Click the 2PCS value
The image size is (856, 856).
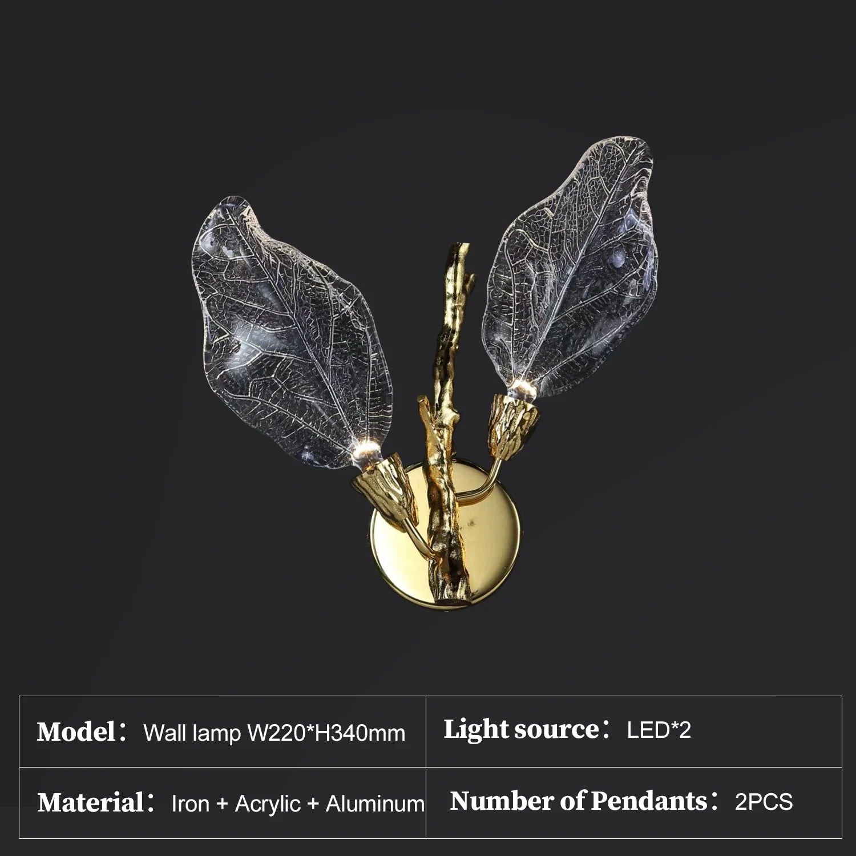click(764, 802)
